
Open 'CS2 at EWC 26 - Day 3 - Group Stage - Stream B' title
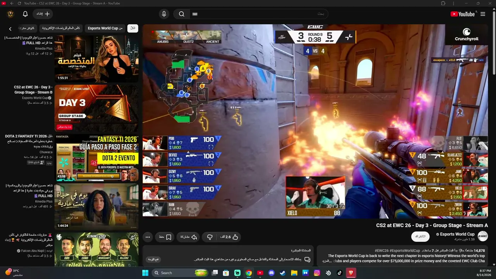coord(33,90)
